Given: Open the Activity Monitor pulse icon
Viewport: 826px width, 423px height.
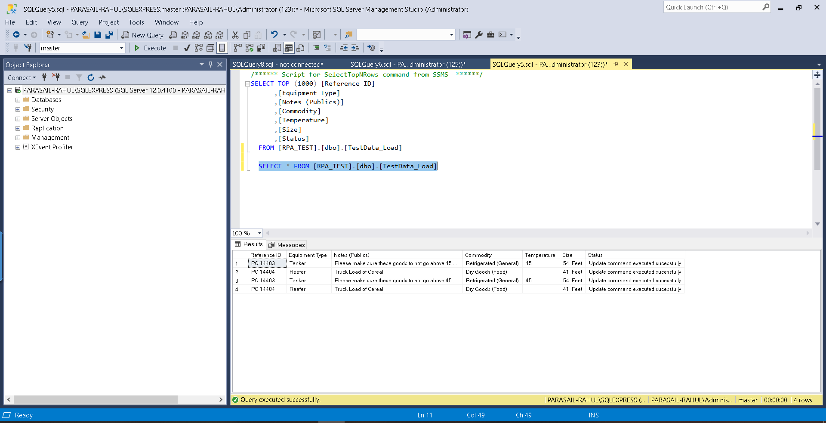Looking at the screenshot, I should pos(102,77).
